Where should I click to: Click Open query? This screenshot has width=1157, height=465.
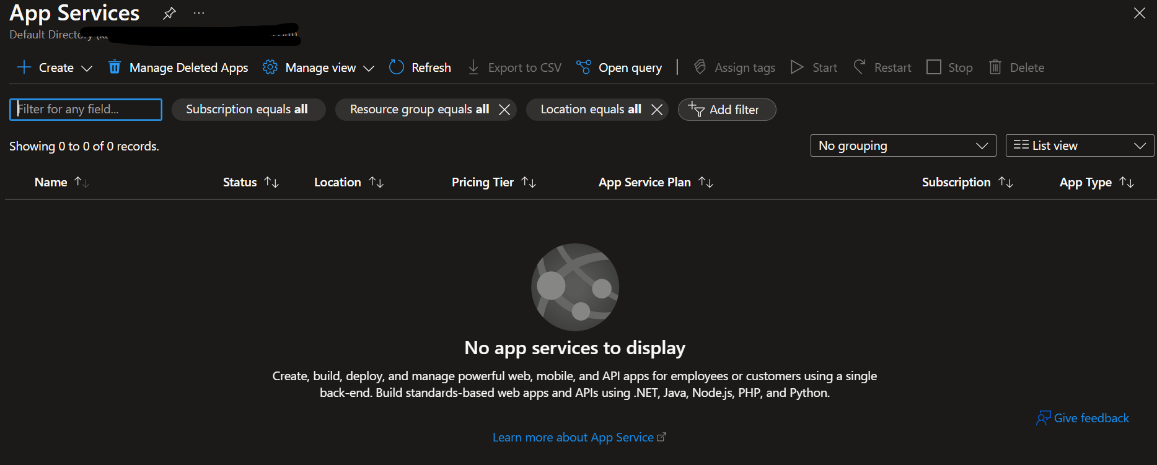[x=619, y=67]
